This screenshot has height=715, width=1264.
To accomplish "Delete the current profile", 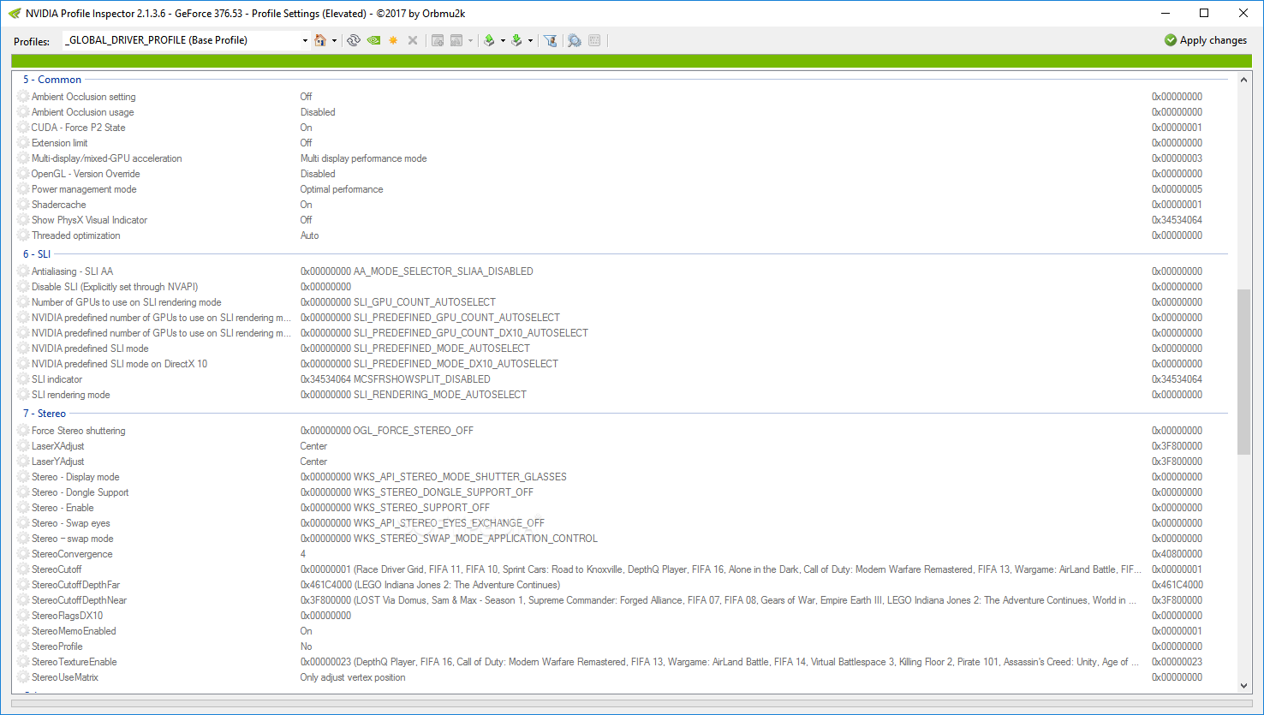I will [x=413, y=39].
